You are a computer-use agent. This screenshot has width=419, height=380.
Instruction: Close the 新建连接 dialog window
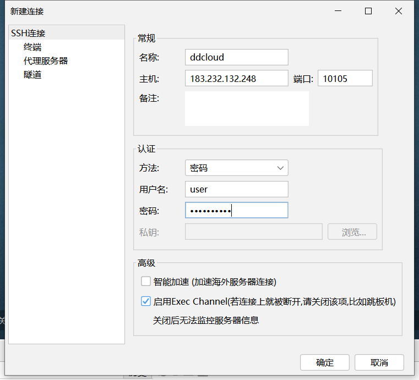[399, 11]
